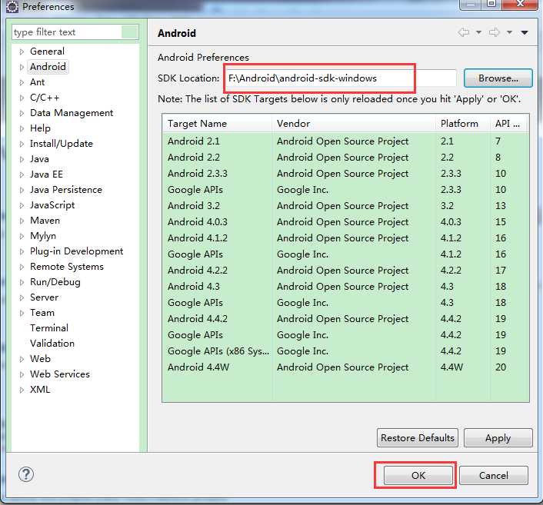Sort by Target Name column header

(217, 124)
